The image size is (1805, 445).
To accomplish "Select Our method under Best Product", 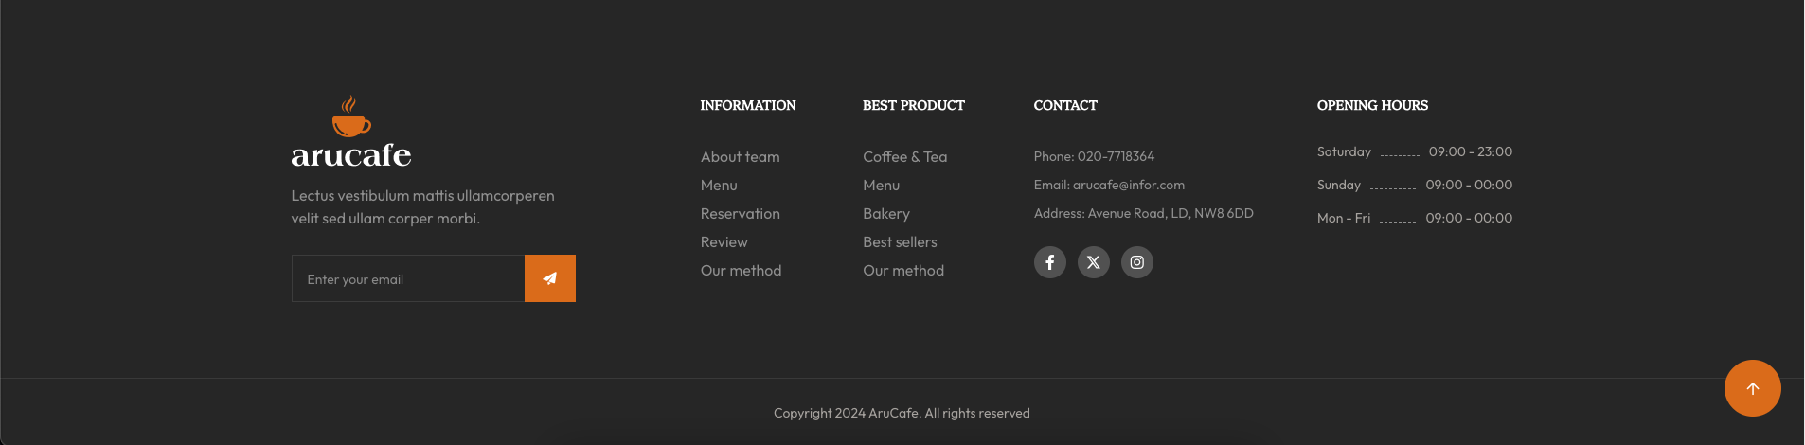I will (902, 271).
